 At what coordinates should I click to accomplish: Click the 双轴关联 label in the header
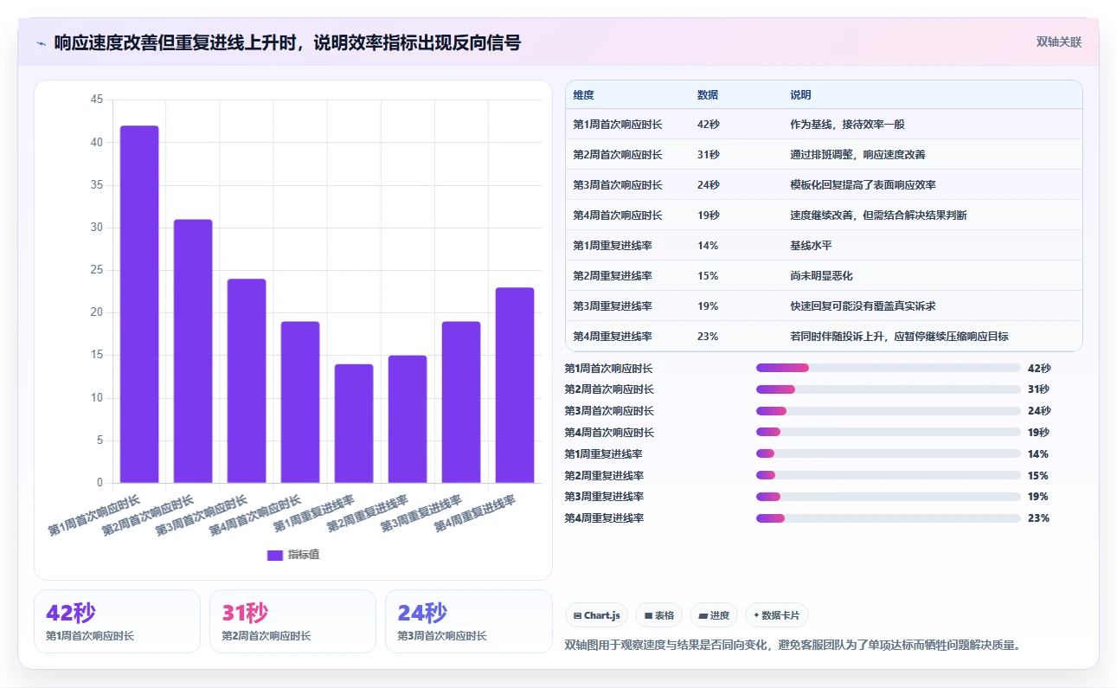pyautogui.click(x=1059, y=42)
